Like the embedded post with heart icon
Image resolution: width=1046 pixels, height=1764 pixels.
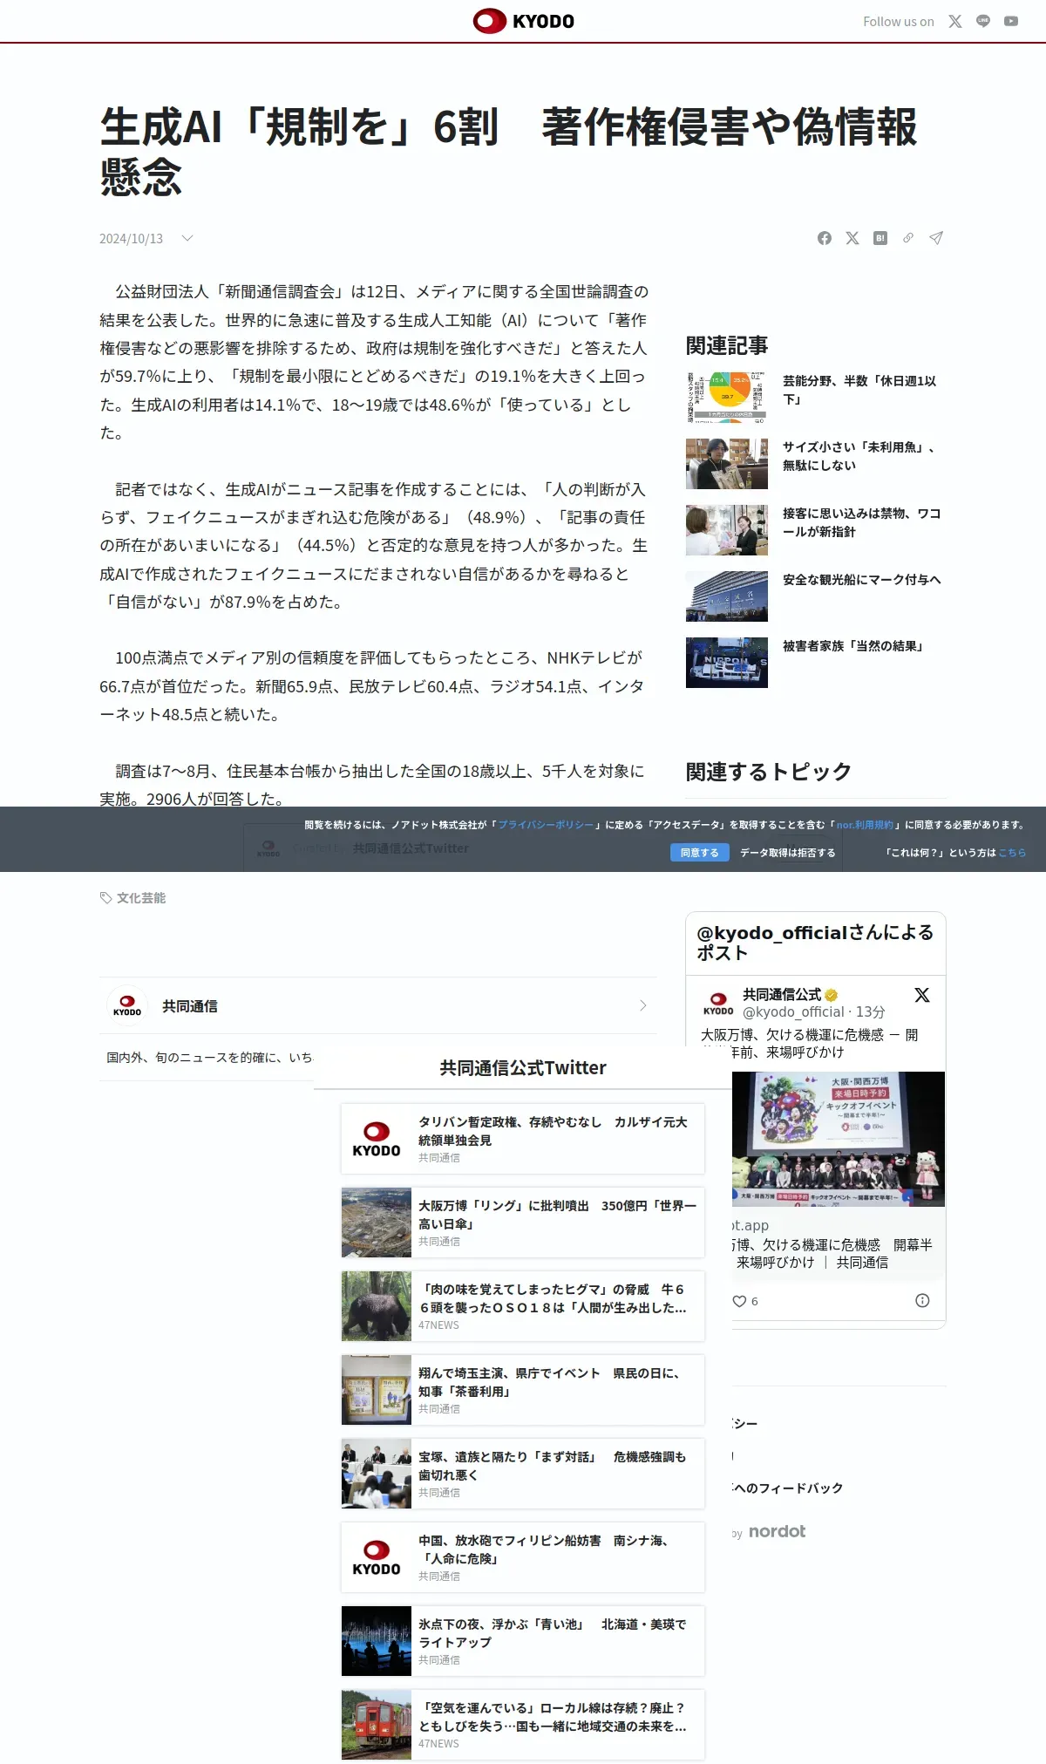click(x=739, y=1301)
